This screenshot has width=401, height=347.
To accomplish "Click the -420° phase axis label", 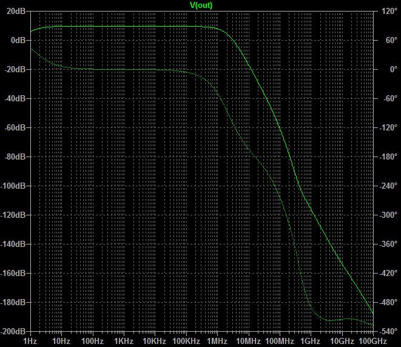I will point(388,274).
